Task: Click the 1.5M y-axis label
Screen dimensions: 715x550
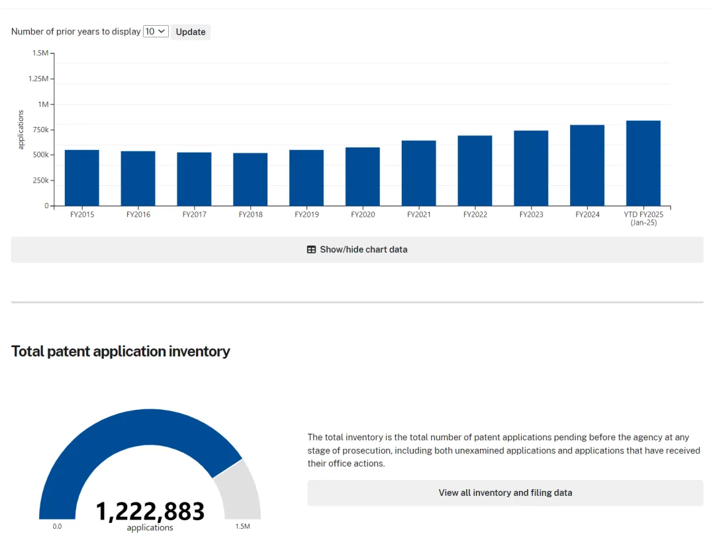Action: pos(40,54)
